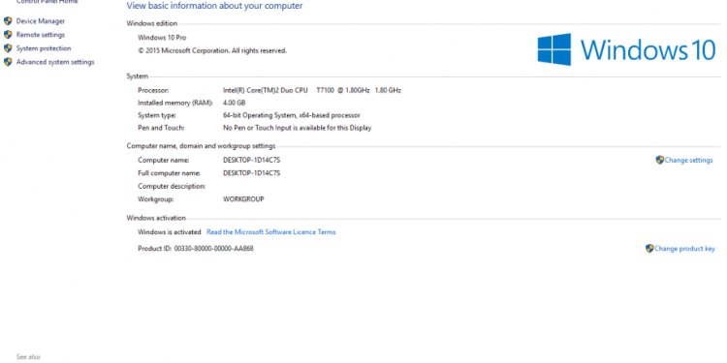
Task: Open Advanced system settings link
Action: pos(55,62)
